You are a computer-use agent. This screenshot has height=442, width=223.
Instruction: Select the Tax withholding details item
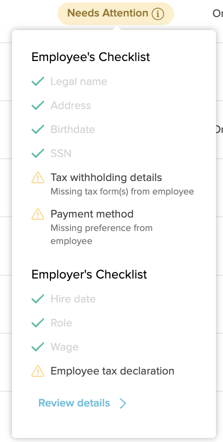click(x=106, y=177)
